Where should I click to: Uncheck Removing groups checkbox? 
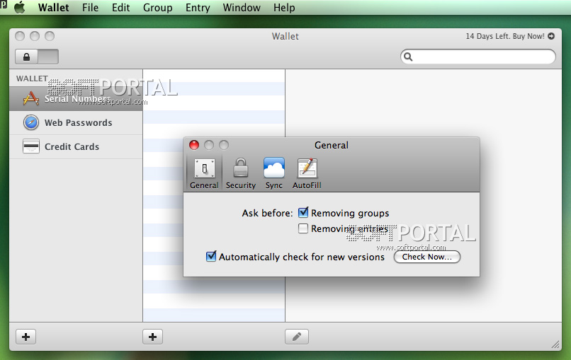point(303,212)
